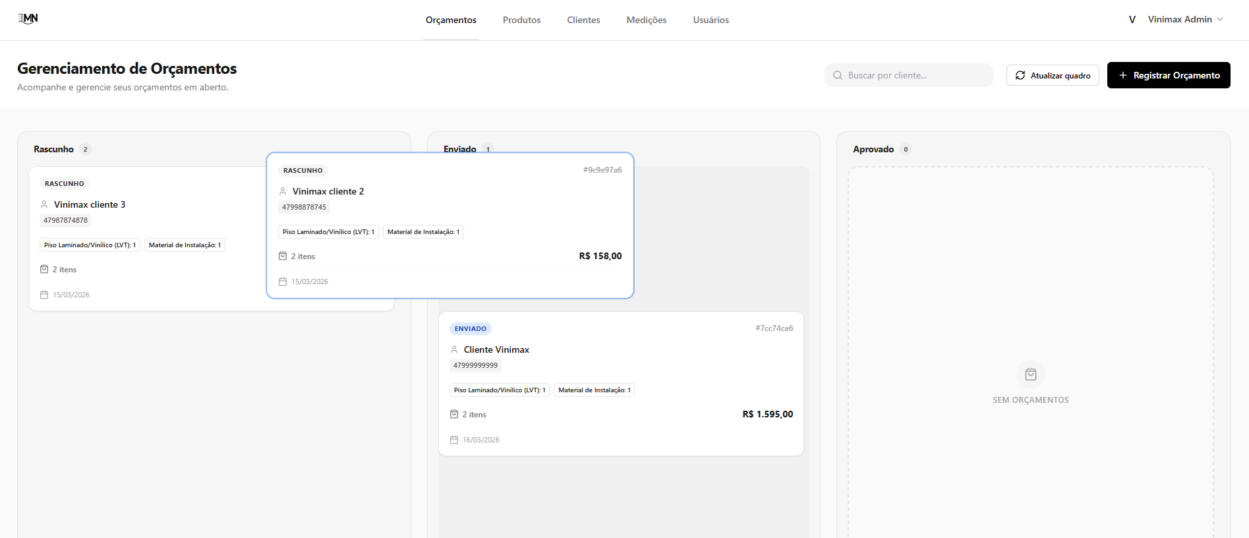Open the Cliente Vinimax budget card
1249x538 pixels.
pos(621,369)
